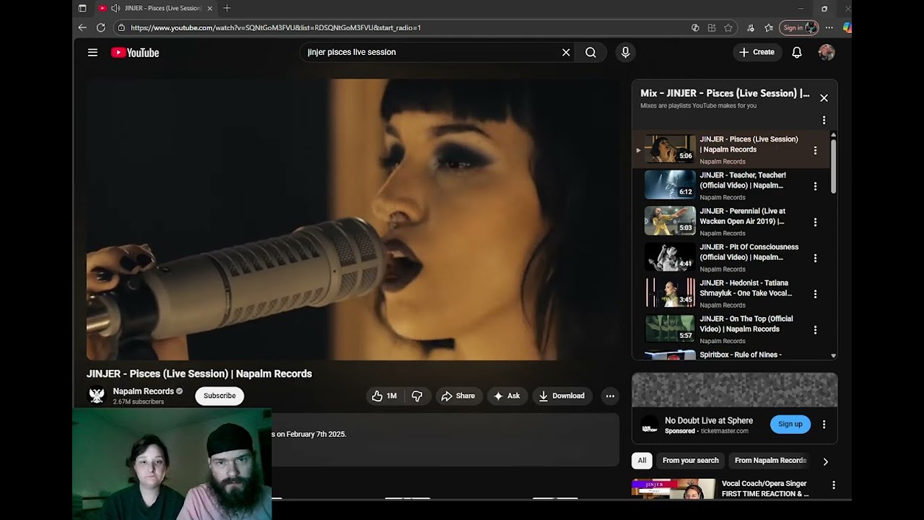
Task: Share the video
Action: tap(458, 396)
